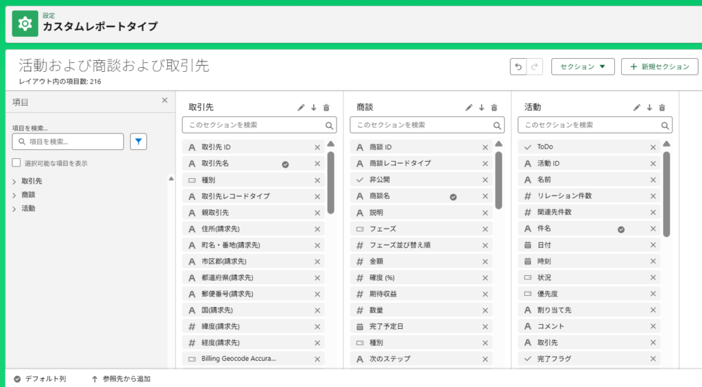
Task: Focus the 項目を検索 input field
Action: [68, 141]
